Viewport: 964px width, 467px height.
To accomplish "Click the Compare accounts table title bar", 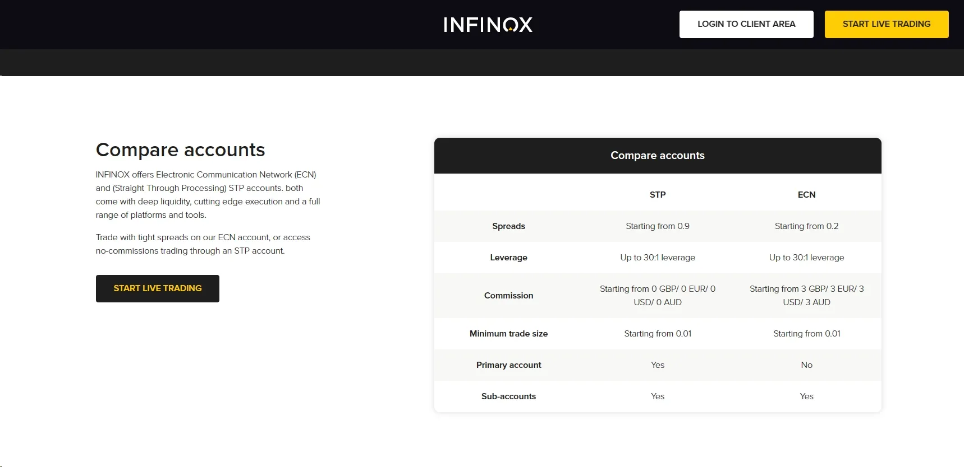I will (658, 156).
